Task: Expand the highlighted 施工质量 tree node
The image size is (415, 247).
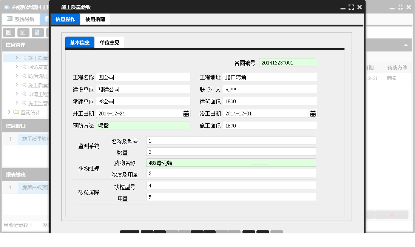Action: (x=17, y=58)
